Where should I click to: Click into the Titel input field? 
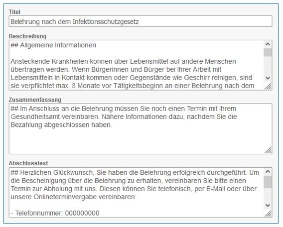(x=141, y=21)
